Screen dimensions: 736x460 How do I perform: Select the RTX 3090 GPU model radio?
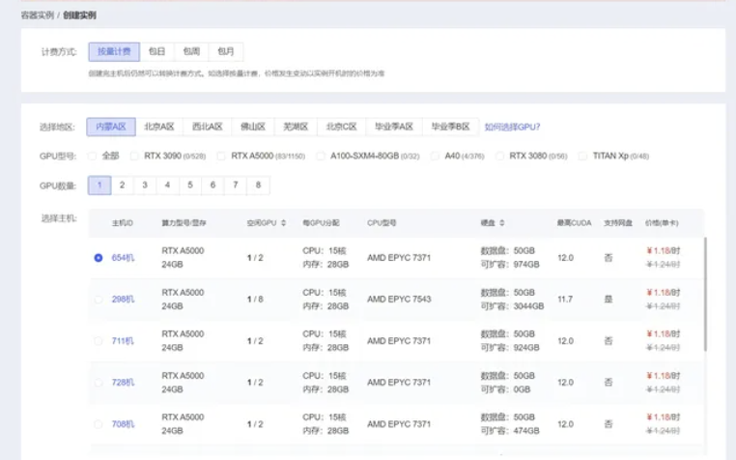pyautogui.click(x=134, y=156)
